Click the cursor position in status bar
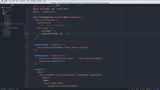 pyautogui.click(x=17, y=89)
